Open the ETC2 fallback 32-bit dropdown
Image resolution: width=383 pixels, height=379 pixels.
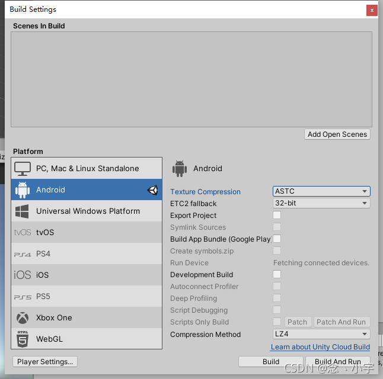(x=321, y=203)
